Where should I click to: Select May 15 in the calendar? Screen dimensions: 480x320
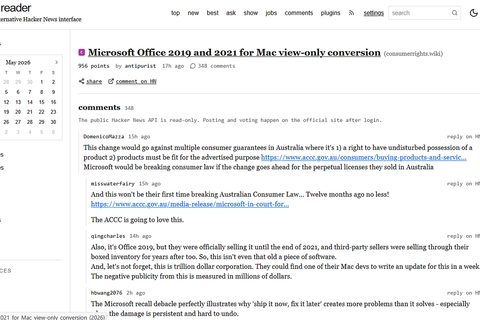[x=42, y=102]
